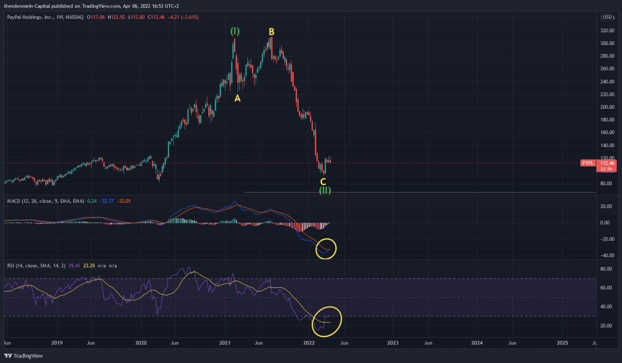Click the 2022 label on the time axis
Image resolution: width=622 pixels, height=363 pixels.
click(309, 342)
